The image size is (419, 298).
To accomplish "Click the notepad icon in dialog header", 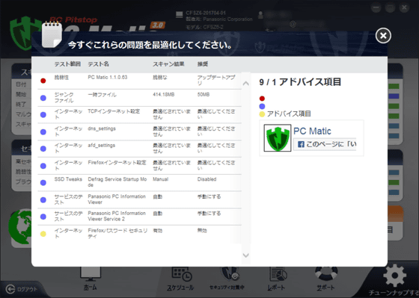I will point(52,34).
